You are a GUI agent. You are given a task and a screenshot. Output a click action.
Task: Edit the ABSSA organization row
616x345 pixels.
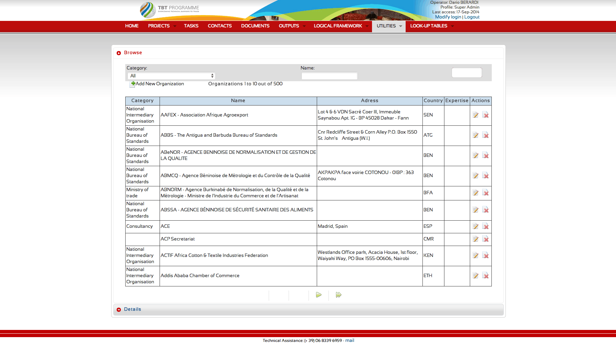(x=475, y=210)
